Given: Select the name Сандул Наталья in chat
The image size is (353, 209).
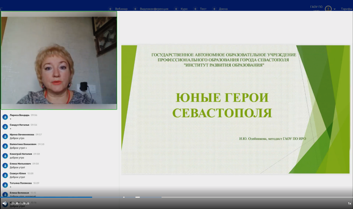Looking at the screenshot, I should (19, 125).
